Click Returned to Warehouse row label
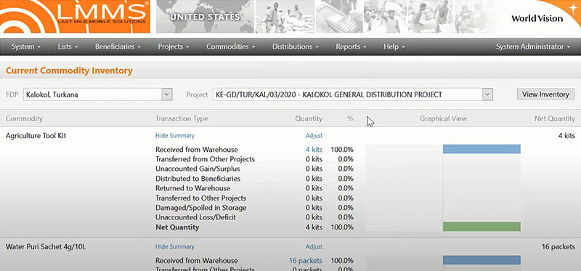The width and height of the screenshot is (581, 271). pyautogui.click(x=192, y=188)
